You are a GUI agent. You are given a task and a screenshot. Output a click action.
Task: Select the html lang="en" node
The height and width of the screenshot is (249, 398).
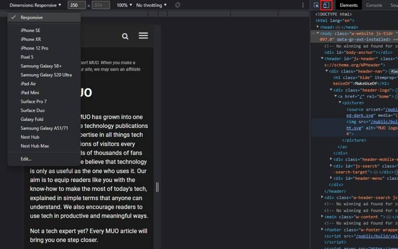[x=335, y=21]
